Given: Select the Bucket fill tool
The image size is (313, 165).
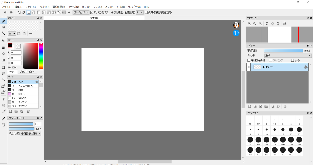Looking at the screenshot, I should [x=3, y=54].
